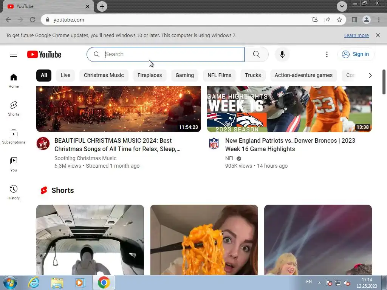Screen dimensions: 387x290
Task: Open Windows Media Player from taskbar
Action: pos(80,282)
